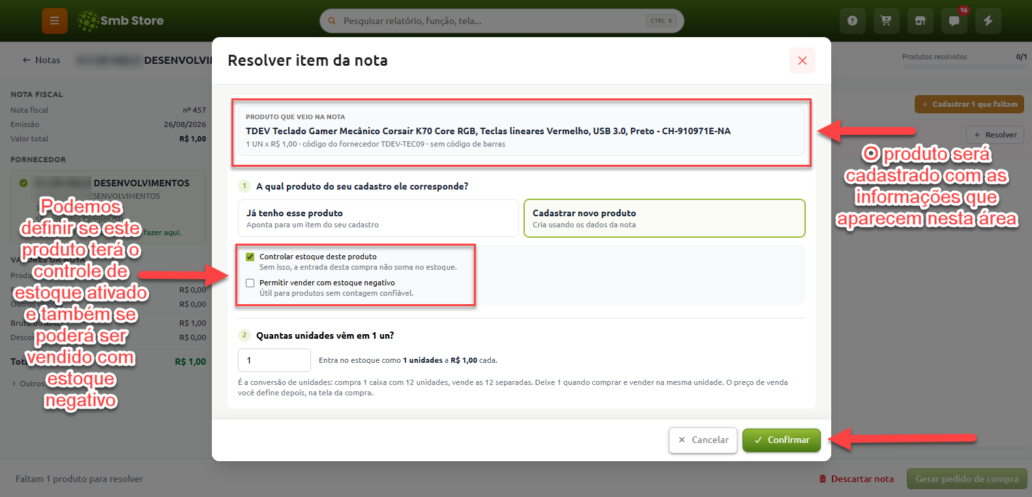The height and width of the screenshot is (497, 1032).
Task: Click Descartar nota link
Action: point(856,479)
